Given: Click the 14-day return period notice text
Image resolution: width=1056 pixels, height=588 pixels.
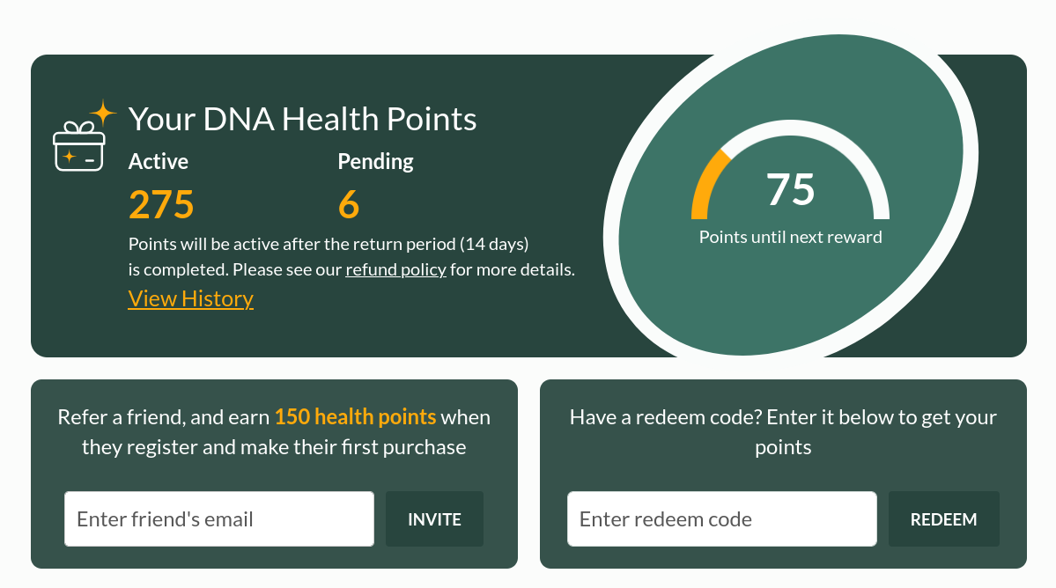Looking at the screenshot, I should click(329, 243).
